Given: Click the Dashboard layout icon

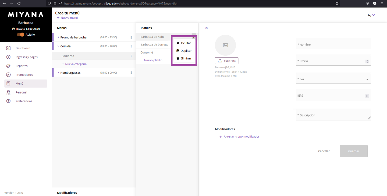Looking at the screenshot, I should pyautogui.click(x=8, y=48).
